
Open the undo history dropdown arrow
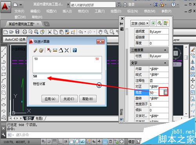coord(85,32)
